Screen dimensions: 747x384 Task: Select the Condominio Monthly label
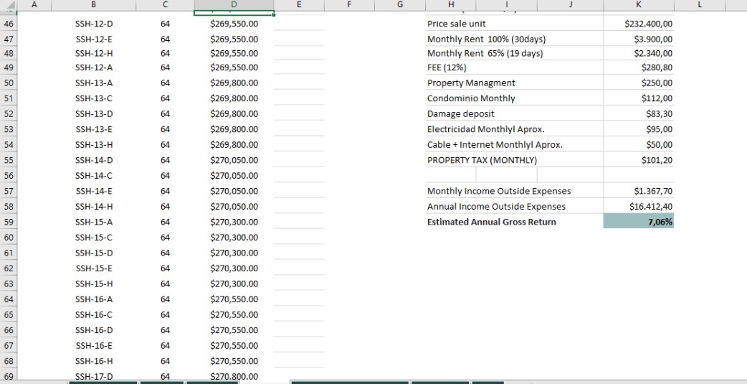tap(471, 98)
